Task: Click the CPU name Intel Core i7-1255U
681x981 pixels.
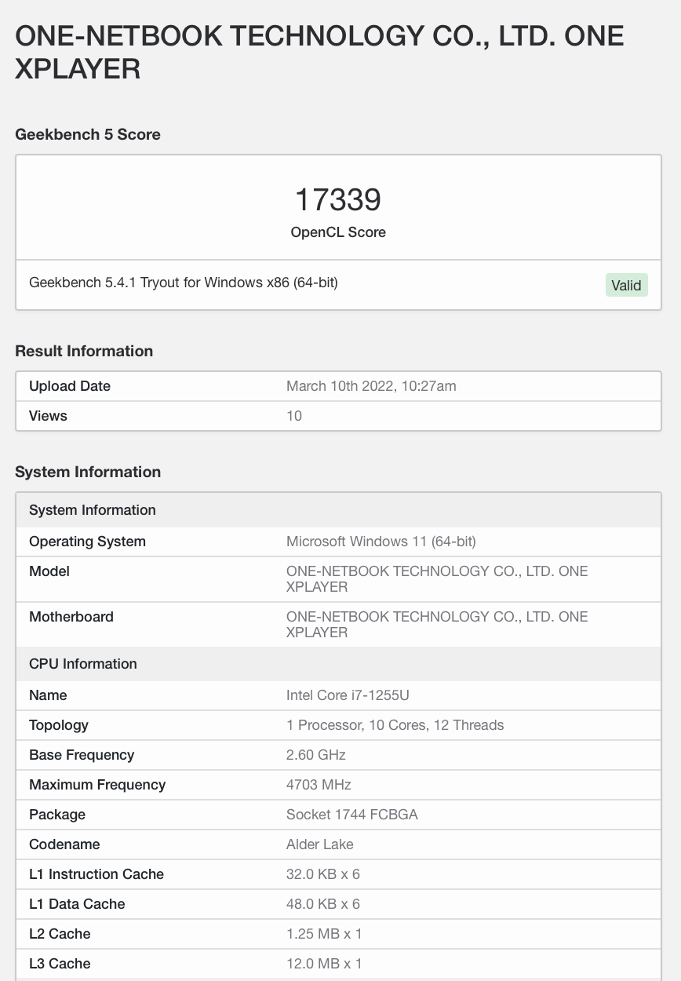Action: point(348,695)
